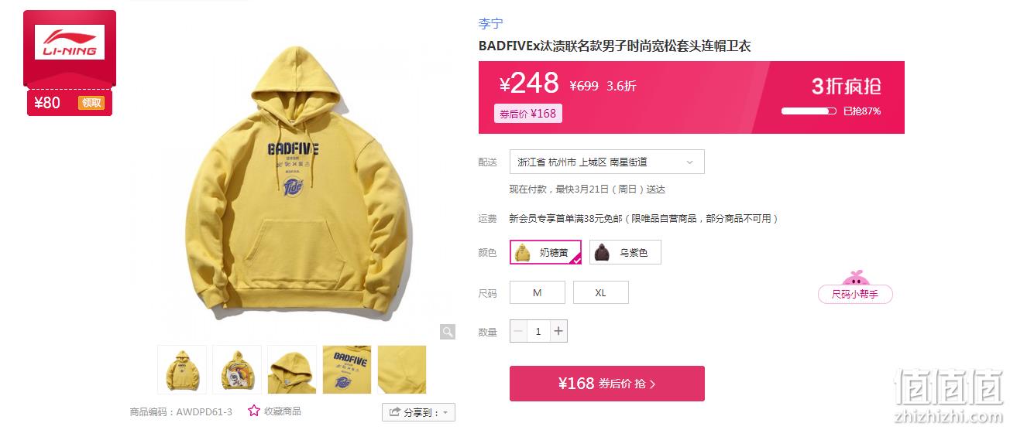Click the ¥168 券后价 抢 buy button
The width and height of the screenshot is (1010, 430).
[x=607, y=384]
